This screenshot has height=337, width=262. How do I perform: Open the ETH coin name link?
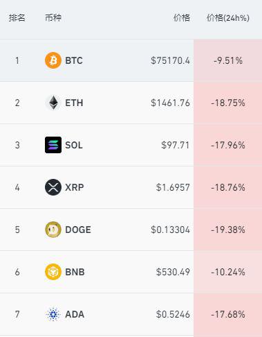pyautogui.click(x=74, y=103)
